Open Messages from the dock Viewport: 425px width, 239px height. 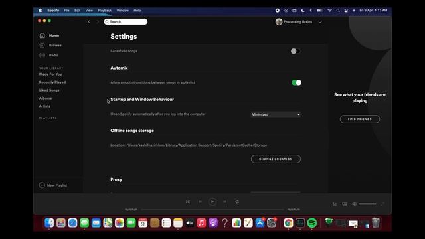click(84, 223)
